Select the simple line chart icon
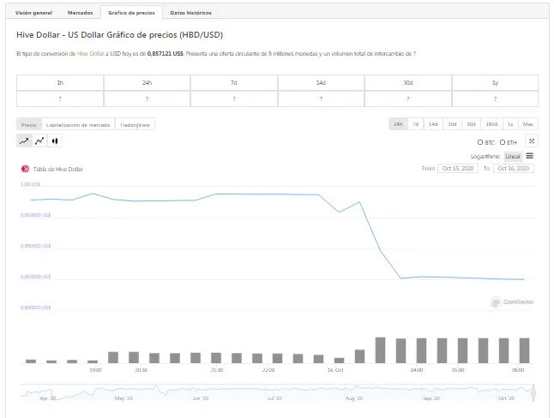 (x=24, y=140)
